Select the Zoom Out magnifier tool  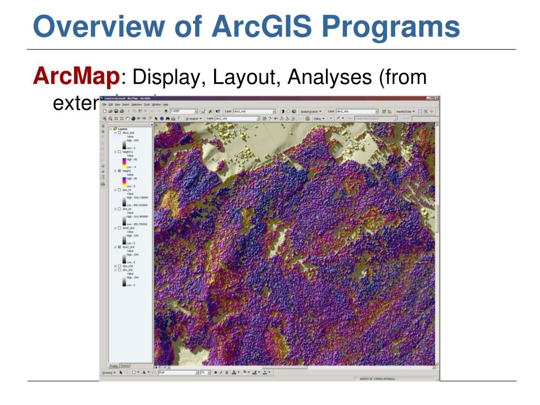[x=110, y=119]
